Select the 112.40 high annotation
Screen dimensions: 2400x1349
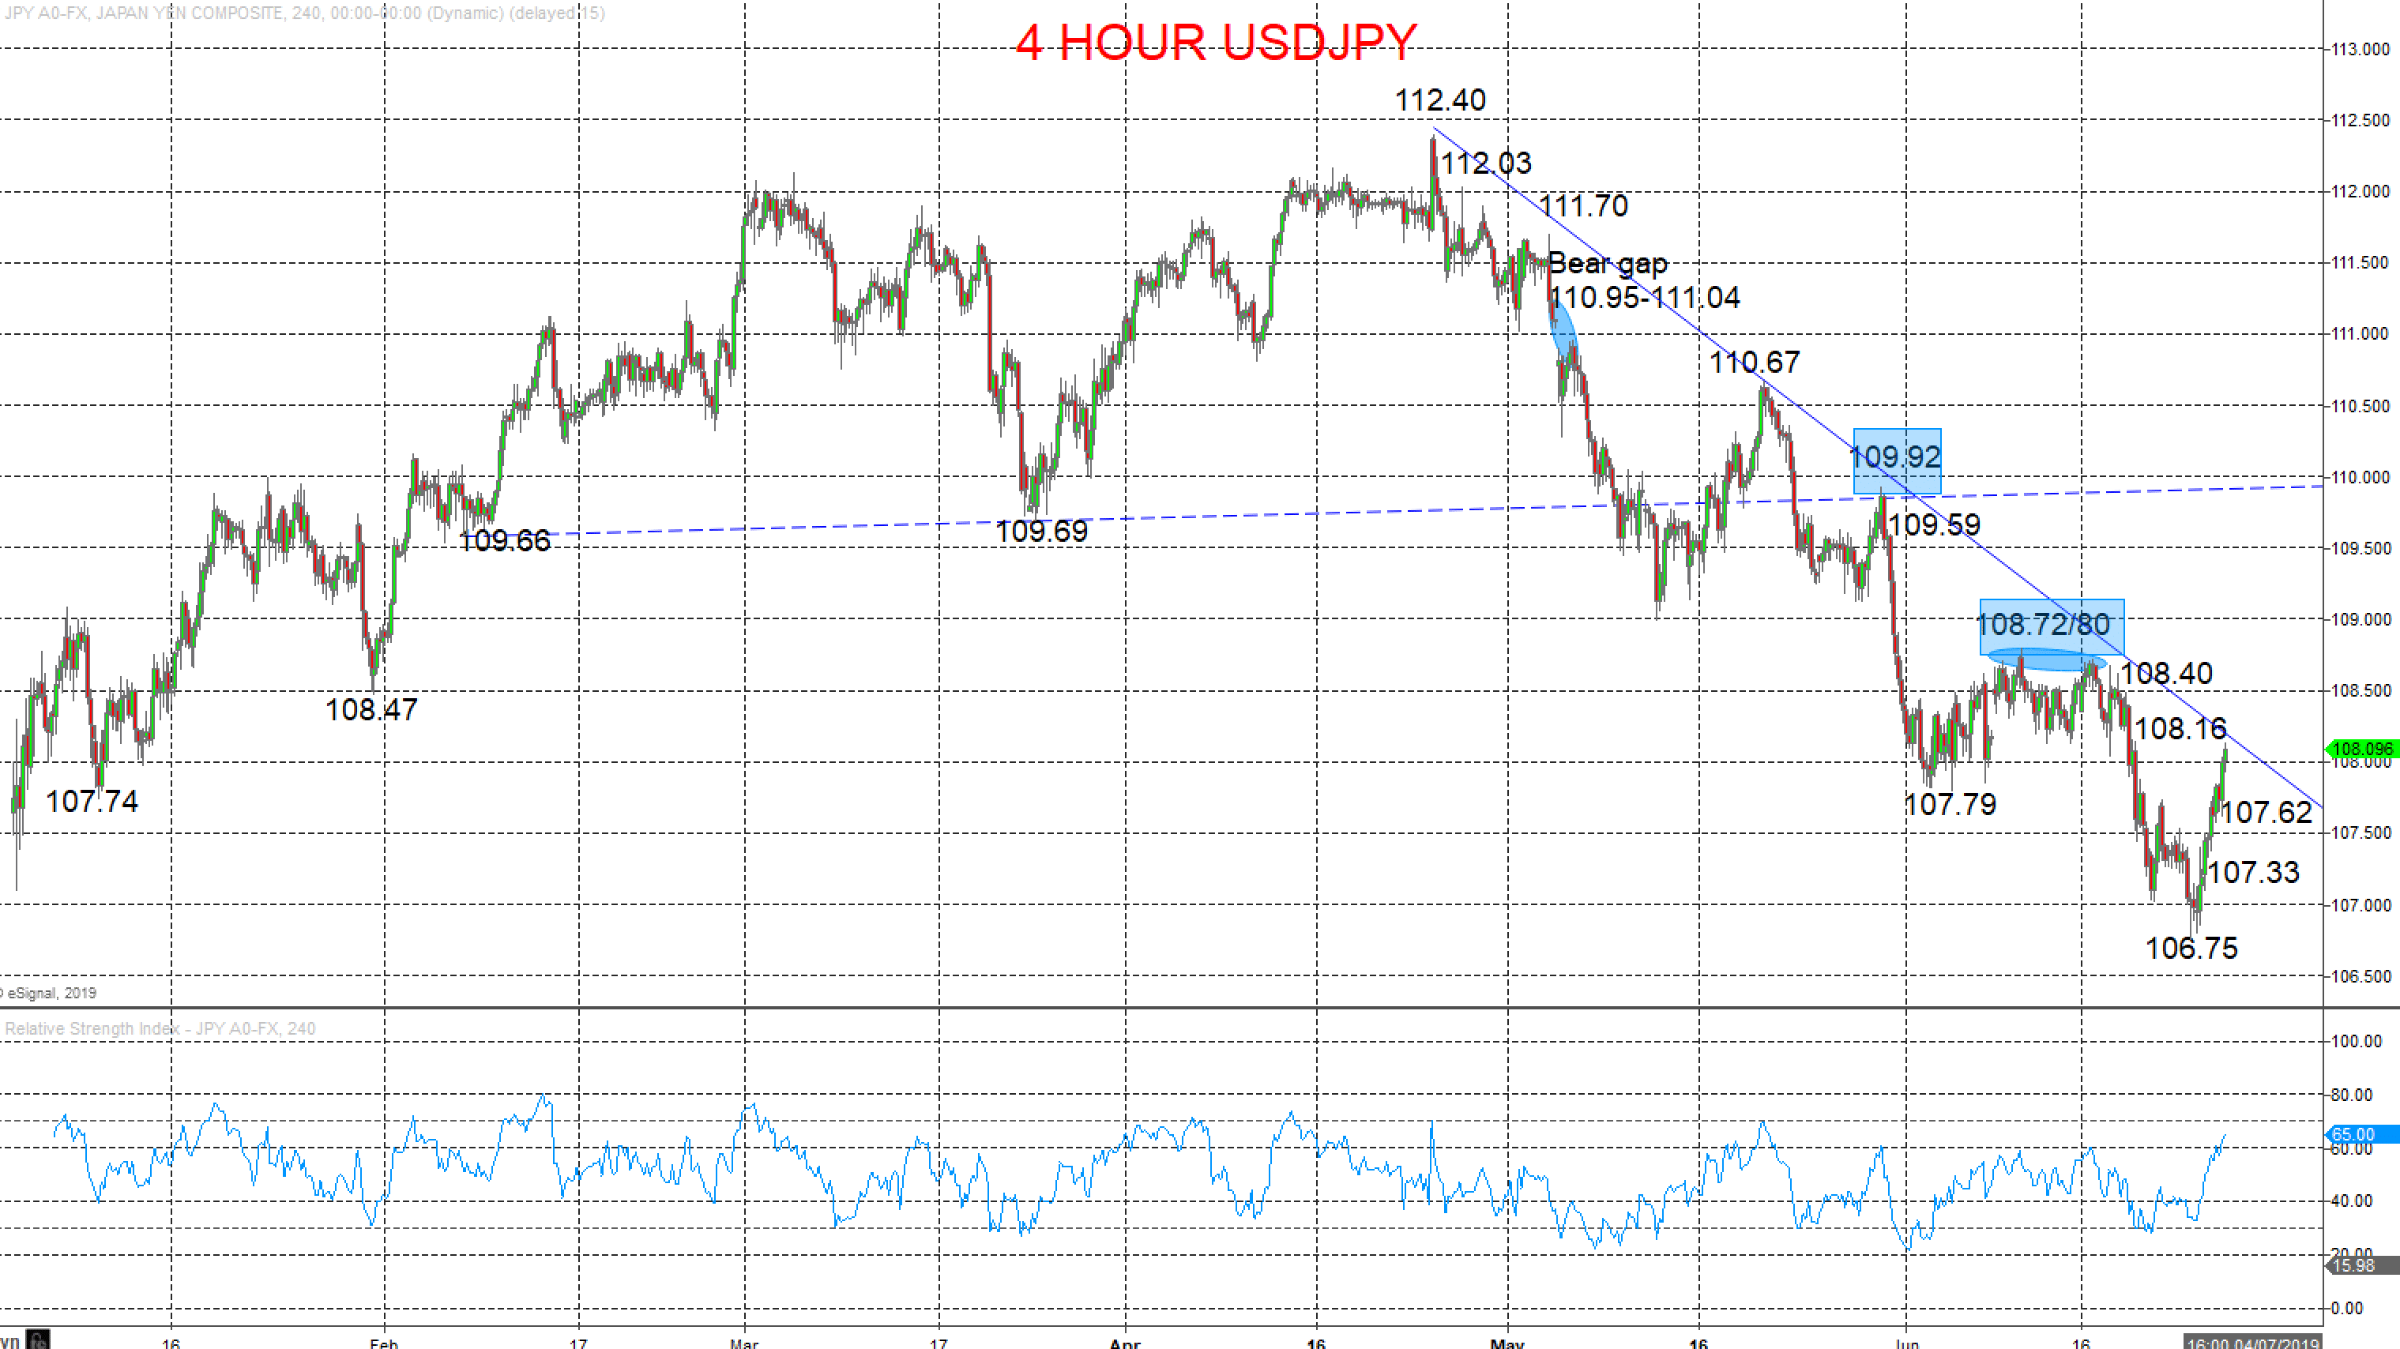tap(1439, 100)
